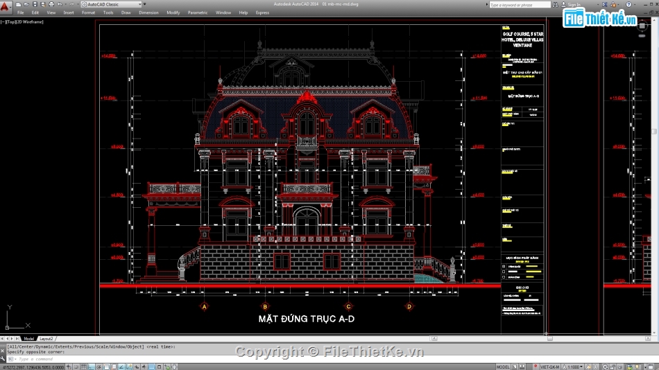Toggle Ortho Mode in status bar
Screen dimensions: 659x370
(91, 367)
